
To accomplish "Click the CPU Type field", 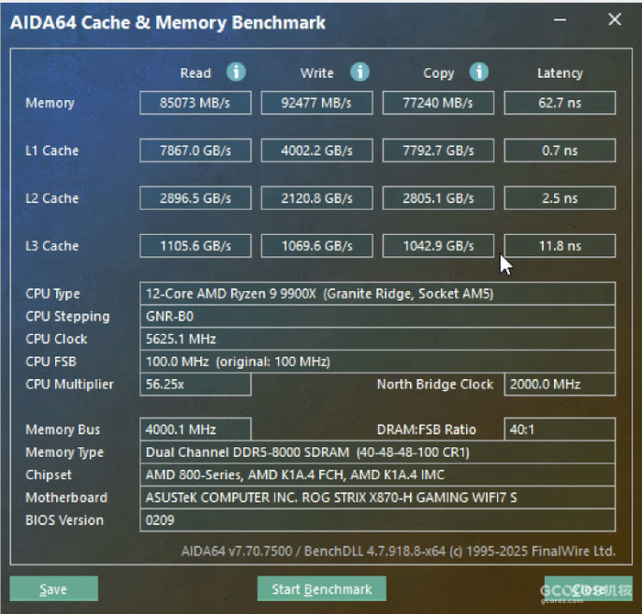I will click(x=378, y=294).
